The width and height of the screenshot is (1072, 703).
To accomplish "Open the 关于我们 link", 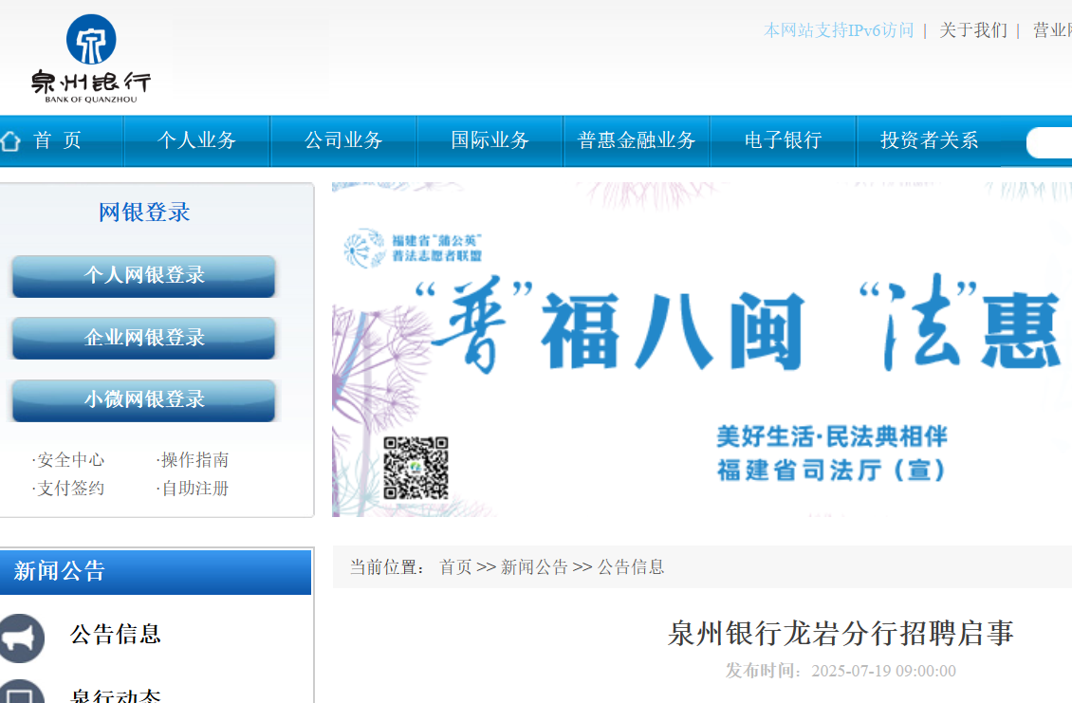I will [973, 30].
